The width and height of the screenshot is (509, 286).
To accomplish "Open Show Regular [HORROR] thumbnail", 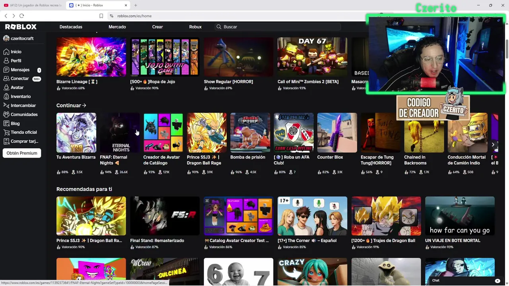I will click(239, 57).
